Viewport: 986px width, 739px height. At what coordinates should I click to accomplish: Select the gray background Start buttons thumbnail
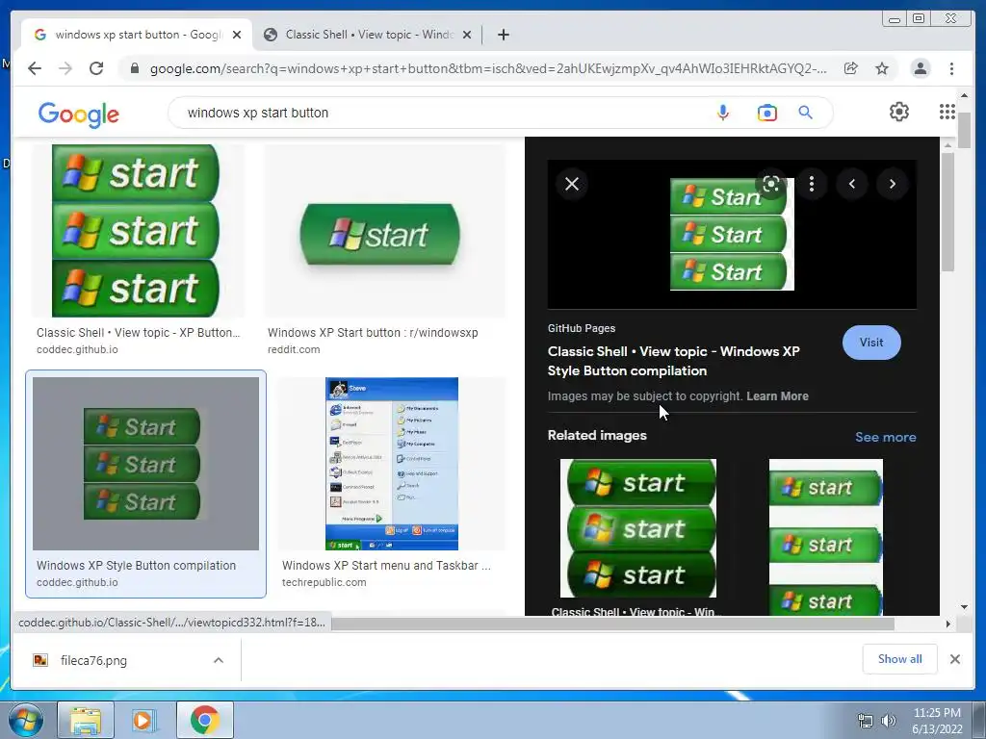click(x=146, y=464)
